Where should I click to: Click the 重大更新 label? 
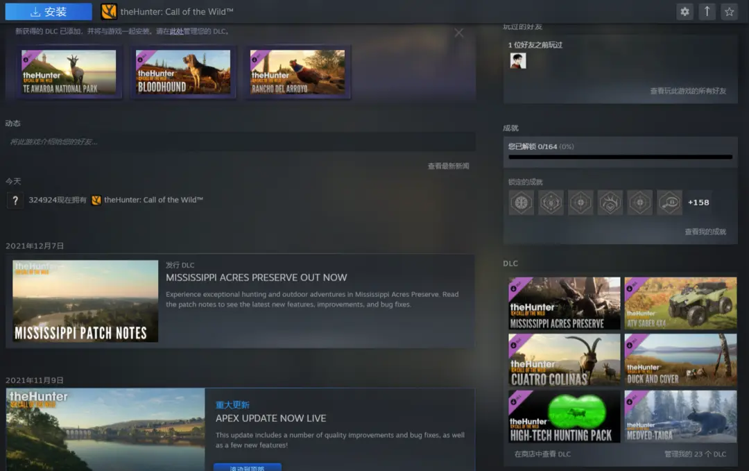[x=232, y=405]
